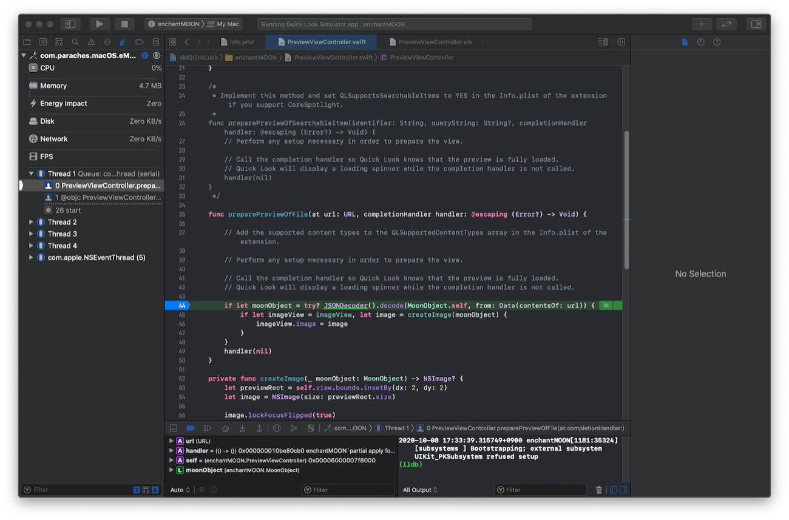Collapse Thread 1 in the debug navigator
The image size is (789, 520).
(x=32, y=174)
